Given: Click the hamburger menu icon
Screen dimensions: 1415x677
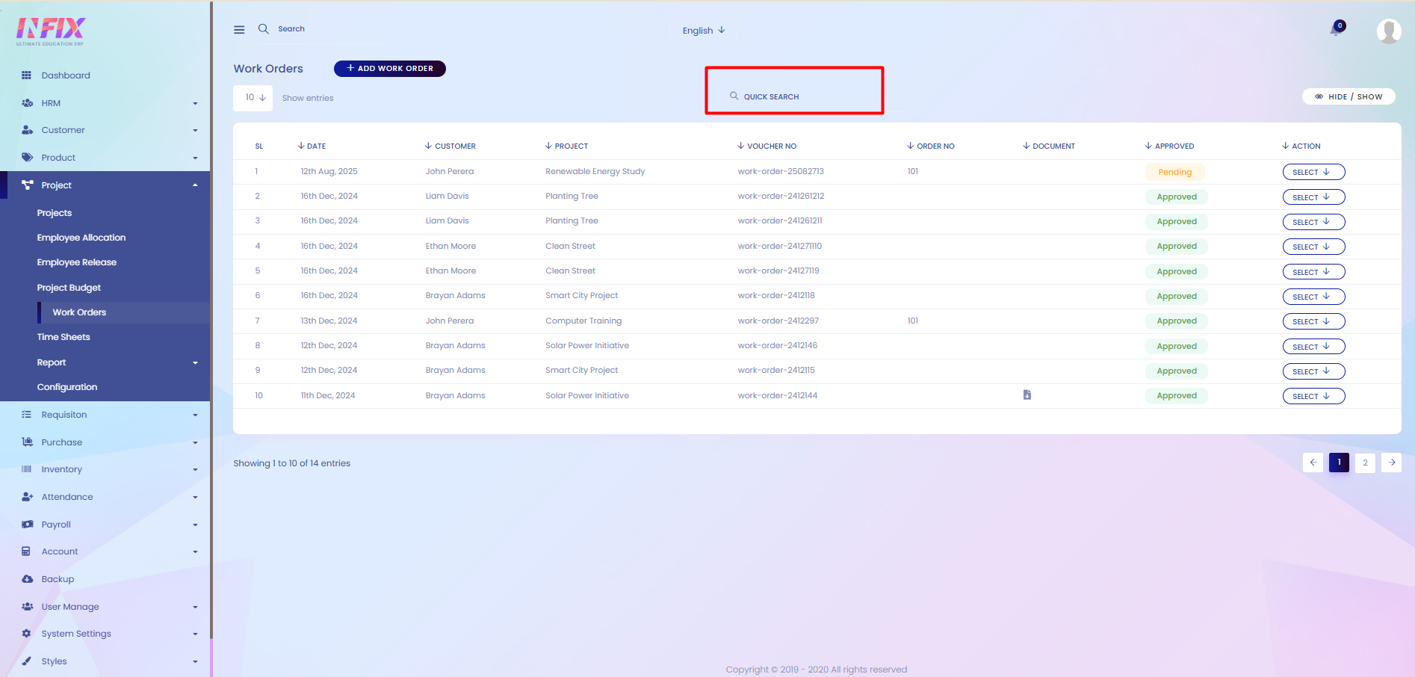Looking at the screenshot, I should coord(239,30).
